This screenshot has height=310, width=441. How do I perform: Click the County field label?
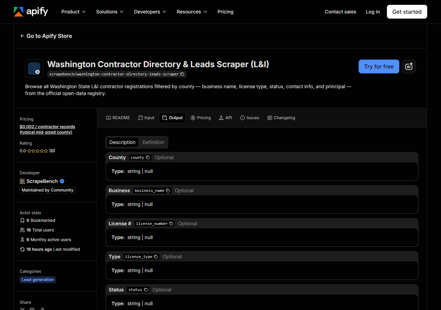click(117, 157)
